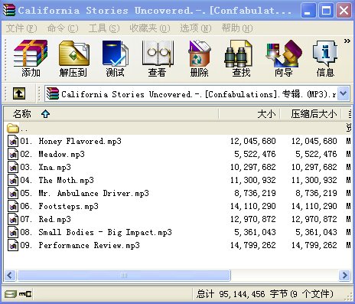Select 08. Small Bodies - Big Impact.mp3
This screenshot has width=355, height=304.
click(177, 232)
